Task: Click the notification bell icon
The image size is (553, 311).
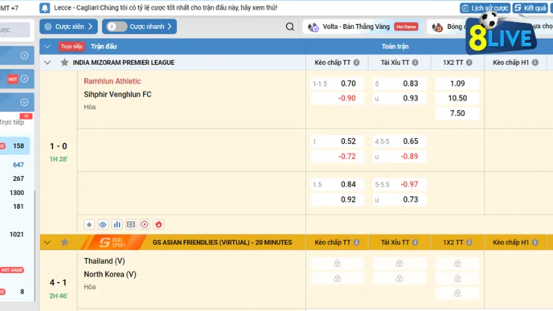Action: click(45, 8)
